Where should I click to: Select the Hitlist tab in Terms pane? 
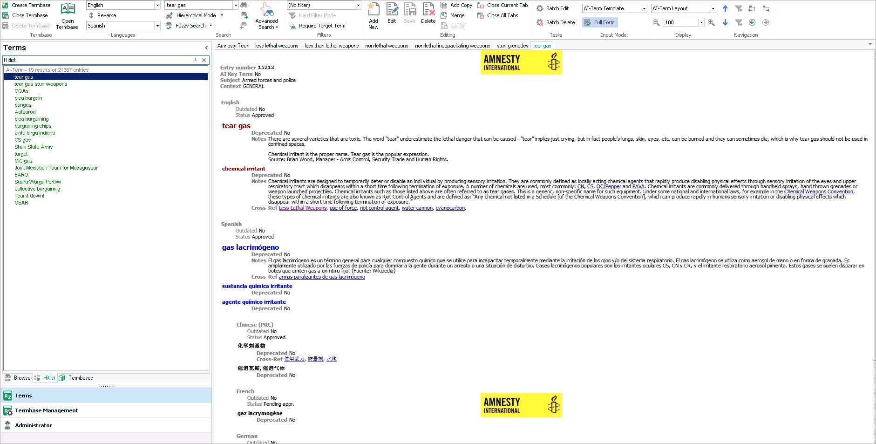coord(45,378)
